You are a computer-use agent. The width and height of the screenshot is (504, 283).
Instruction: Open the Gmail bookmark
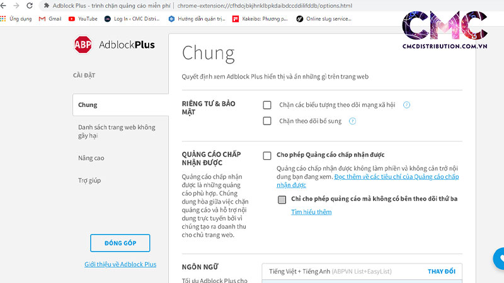coord(50,19)
